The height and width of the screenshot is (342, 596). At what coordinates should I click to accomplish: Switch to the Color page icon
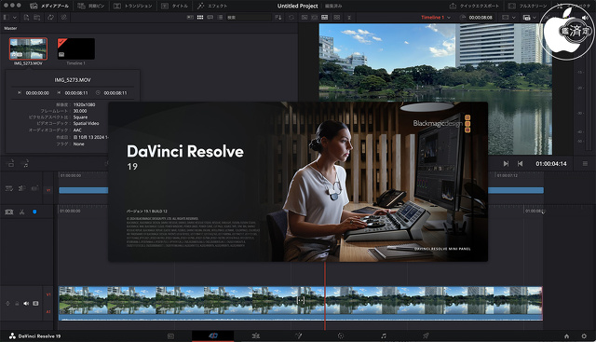coord(341,335)
